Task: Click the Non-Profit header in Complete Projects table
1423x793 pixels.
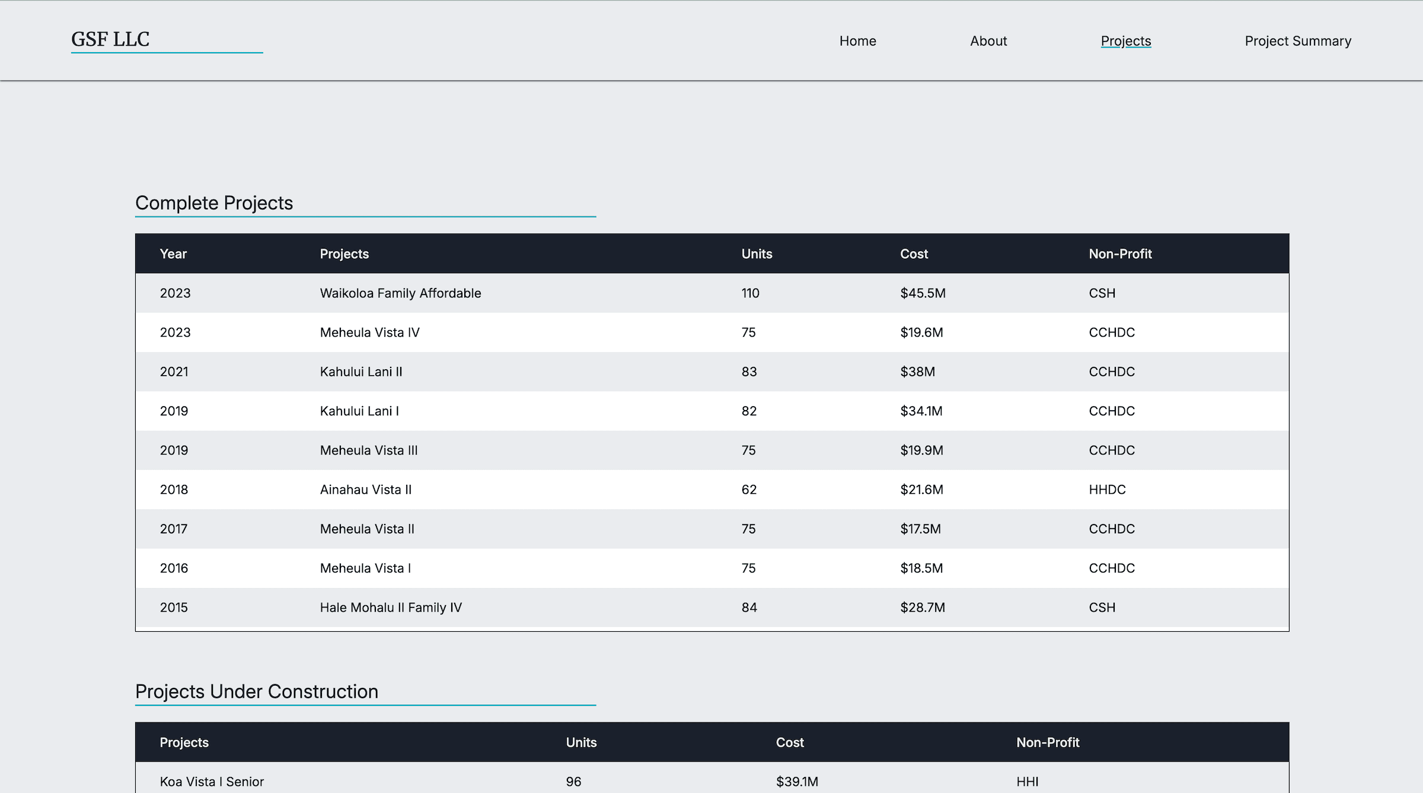Action: click(1120, 254)
